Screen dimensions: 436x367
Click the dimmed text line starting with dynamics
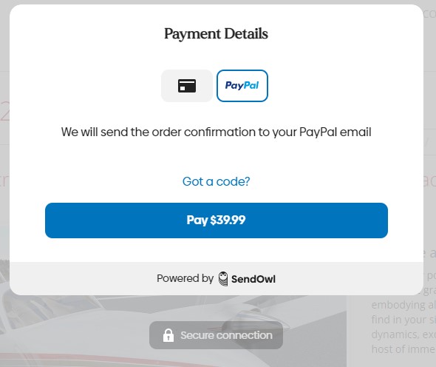tap(403, 334)
